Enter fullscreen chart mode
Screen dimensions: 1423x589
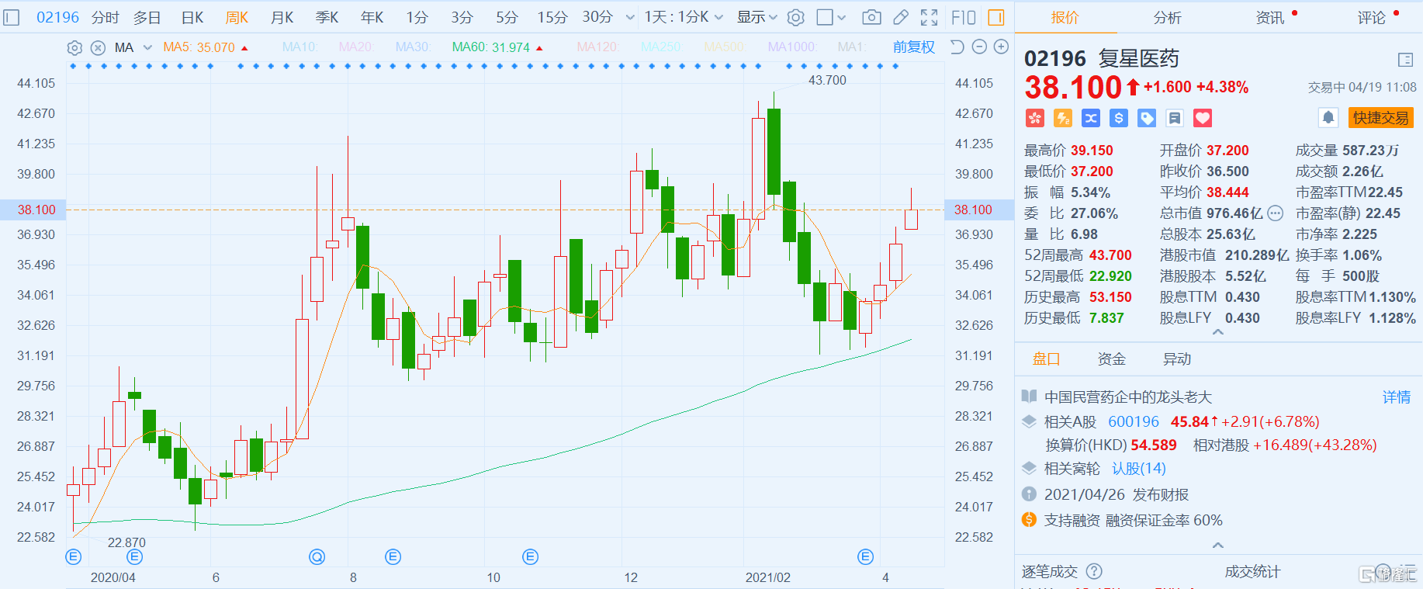click(x=929, y=17)
